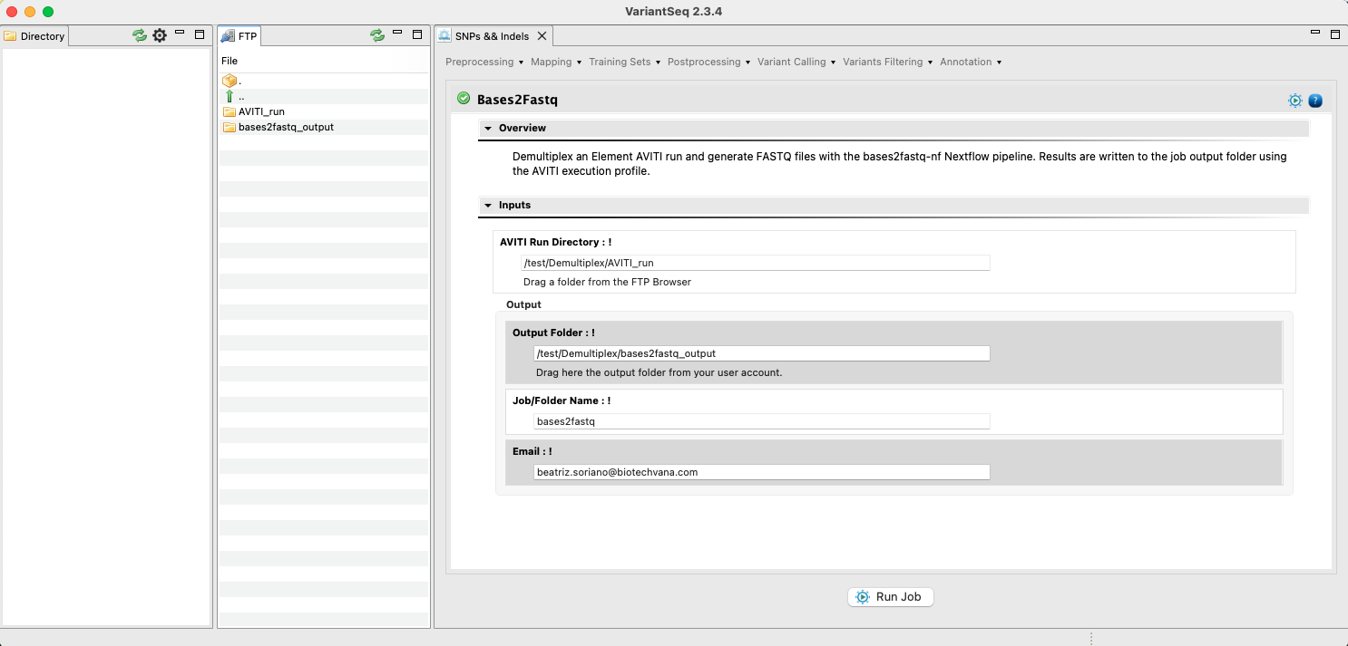Click the Bases2Fastq run gear icon

coord(1295,101)
